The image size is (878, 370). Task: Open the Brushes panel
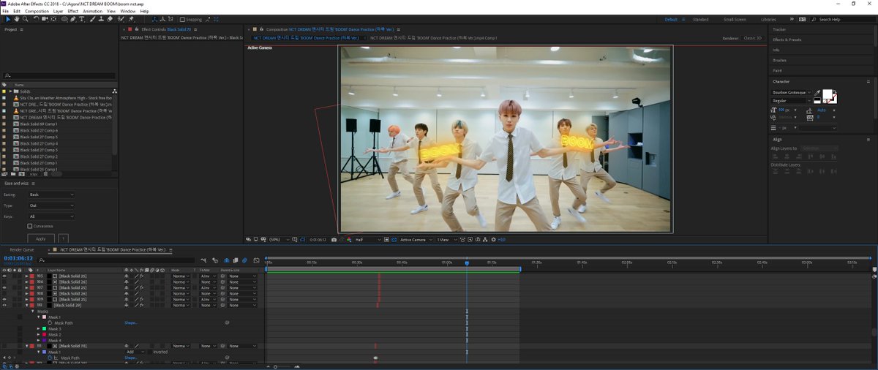tap(779, 60)
